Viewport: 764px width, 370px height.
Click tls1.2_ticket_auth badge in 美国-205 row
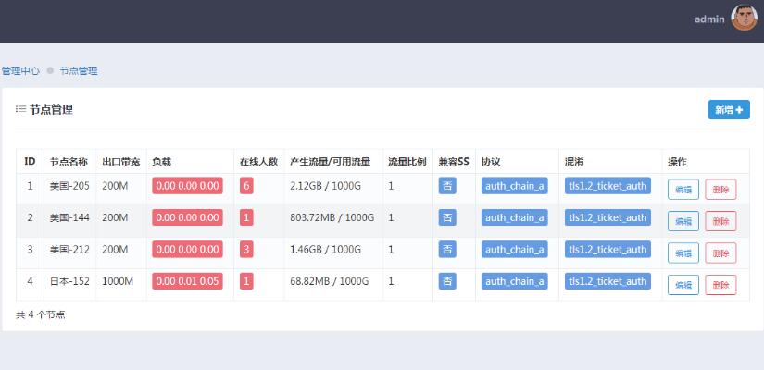(x=608, y=186)
